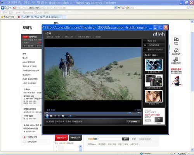Open the search provider dropdown arrow
194x155 pixels.
tap(192, 8)
